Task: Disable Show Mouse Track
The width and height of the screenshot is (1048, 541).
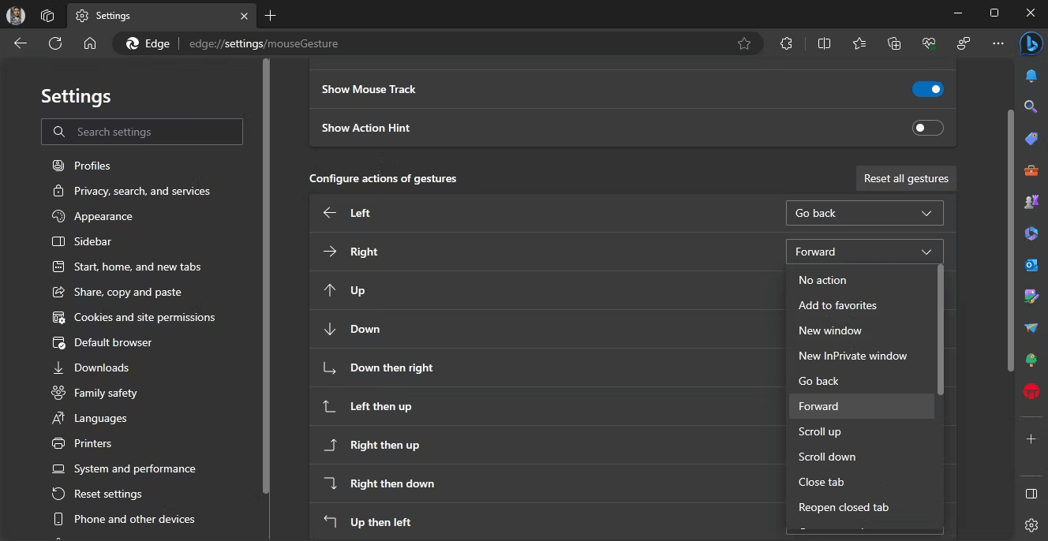Action: [928, 88]
